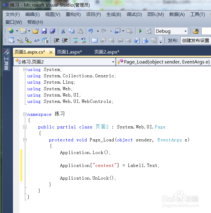211x213 pixels.
Task: Open the Undo history dropdown arrow
Action: [x=98, y=31]
